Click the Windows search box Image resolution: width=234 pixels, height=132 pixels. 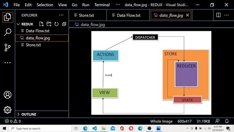tap(40, 128)
